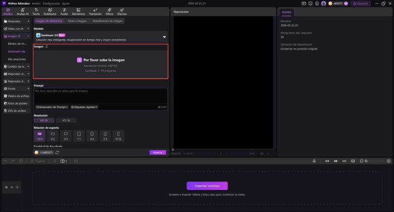
Task: Click the player progress bar handle
Action: 173,150
